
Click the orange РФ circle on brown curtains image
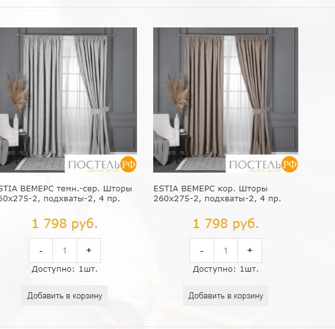(290, 164)
